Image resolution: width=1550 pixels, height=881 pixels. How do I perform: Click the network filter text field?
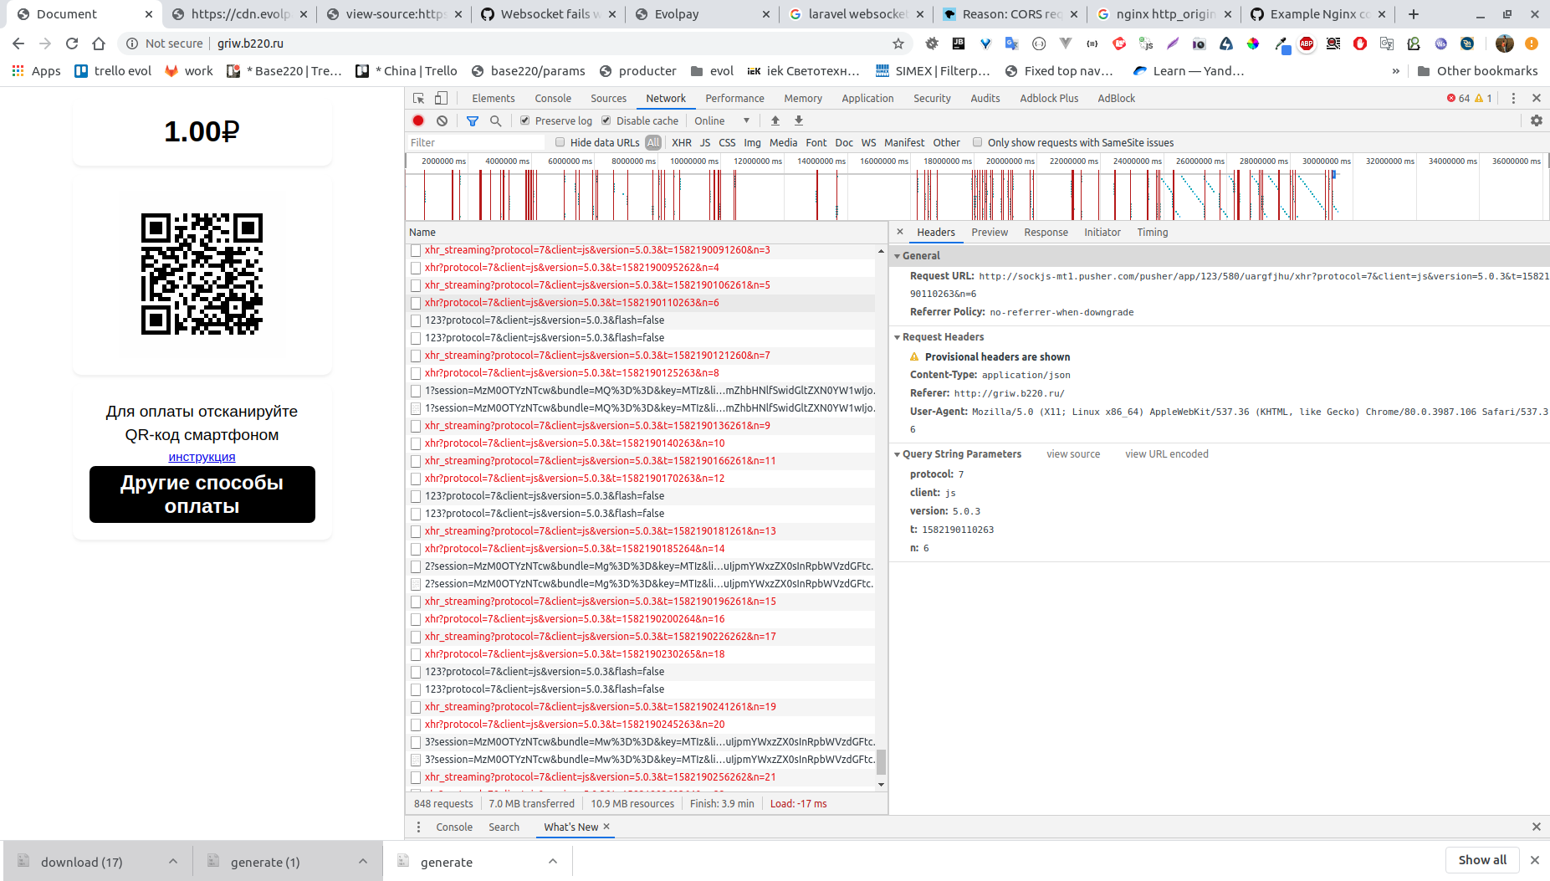pos(475,142)
